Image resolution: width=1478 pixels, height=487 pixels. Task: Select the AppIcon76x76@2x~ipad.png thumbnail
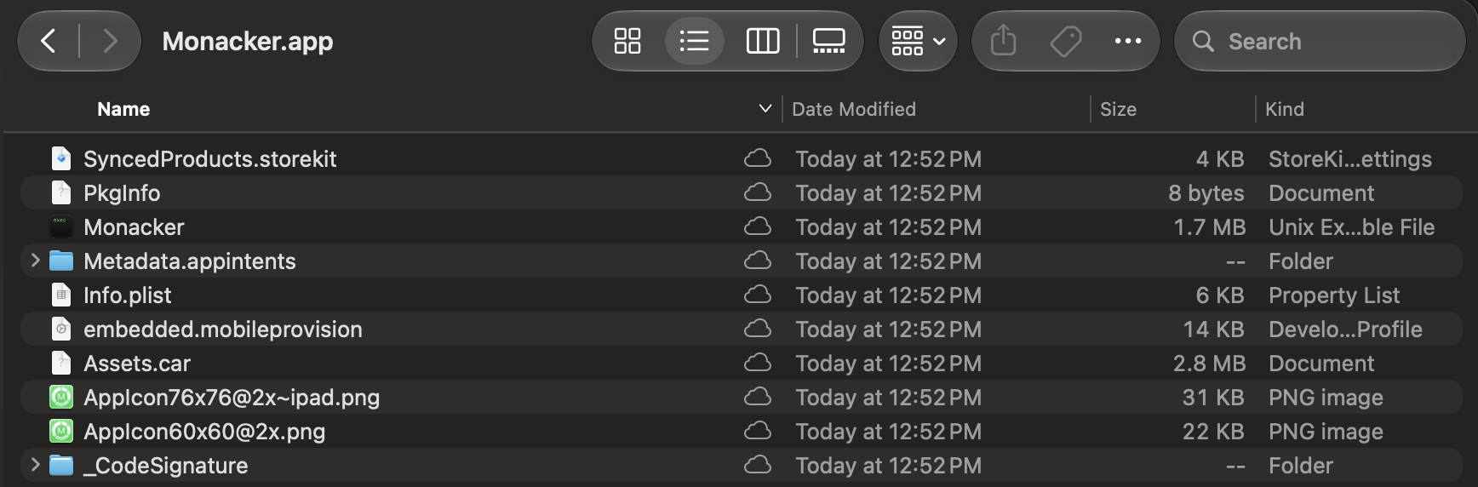pos(61,397)
